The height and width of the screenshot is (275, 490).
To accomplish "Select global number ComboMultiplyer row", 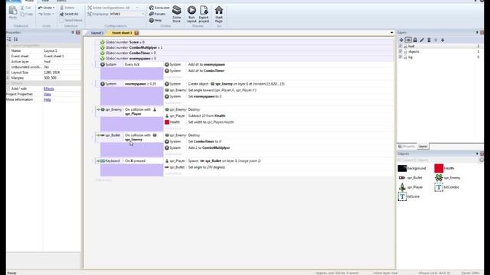I will [x=244, y=47].
